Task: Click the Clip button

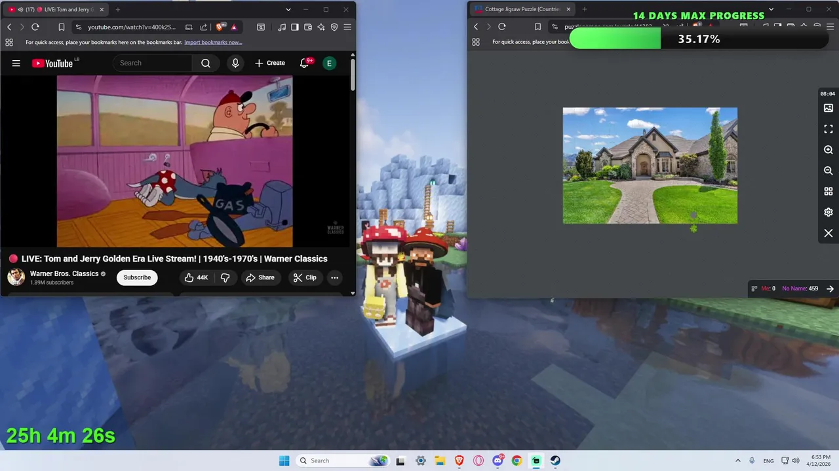Action: tap(305, 277)
